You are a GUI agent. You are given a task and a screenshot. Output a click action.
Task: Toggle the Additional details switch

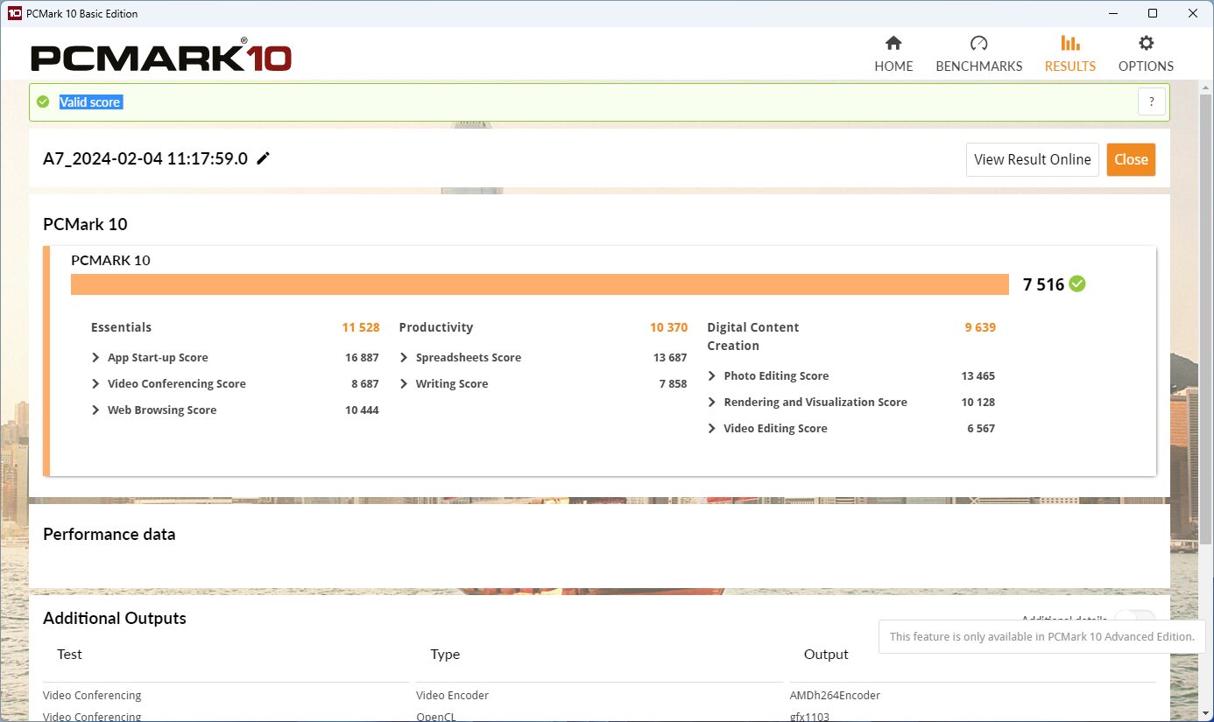click(1134, 618)
